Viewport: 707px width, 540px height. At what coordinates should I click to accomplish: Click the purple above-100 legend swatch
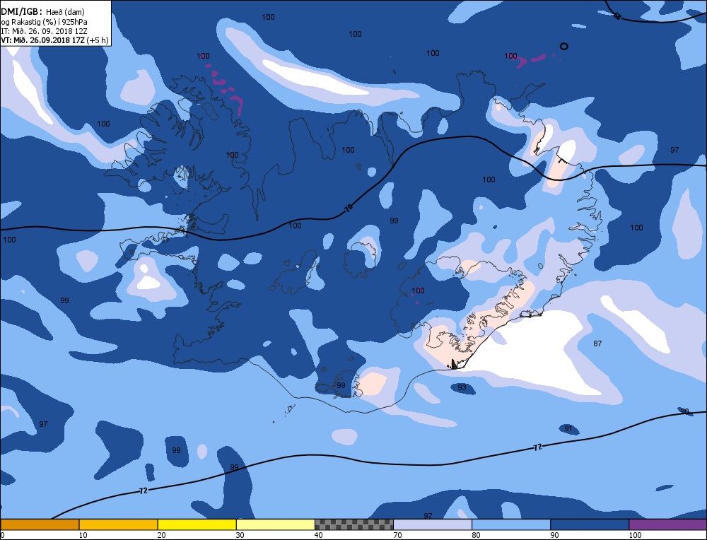[667, 524]
